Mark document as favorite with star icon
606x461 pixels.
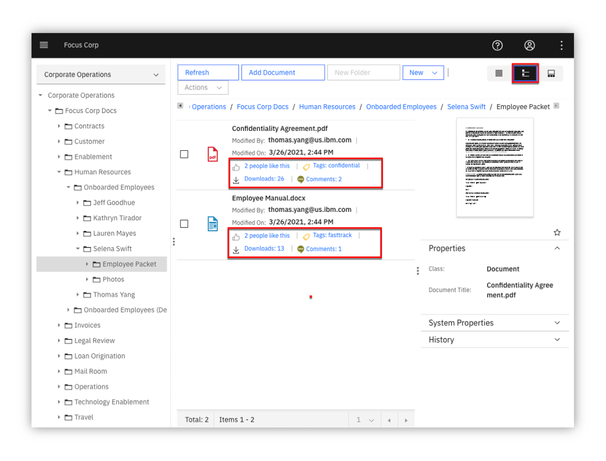pos(557,232)
